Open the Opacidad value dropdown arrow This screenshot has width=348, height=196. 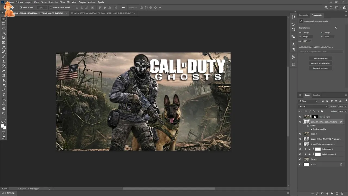(x=346, y=106)
